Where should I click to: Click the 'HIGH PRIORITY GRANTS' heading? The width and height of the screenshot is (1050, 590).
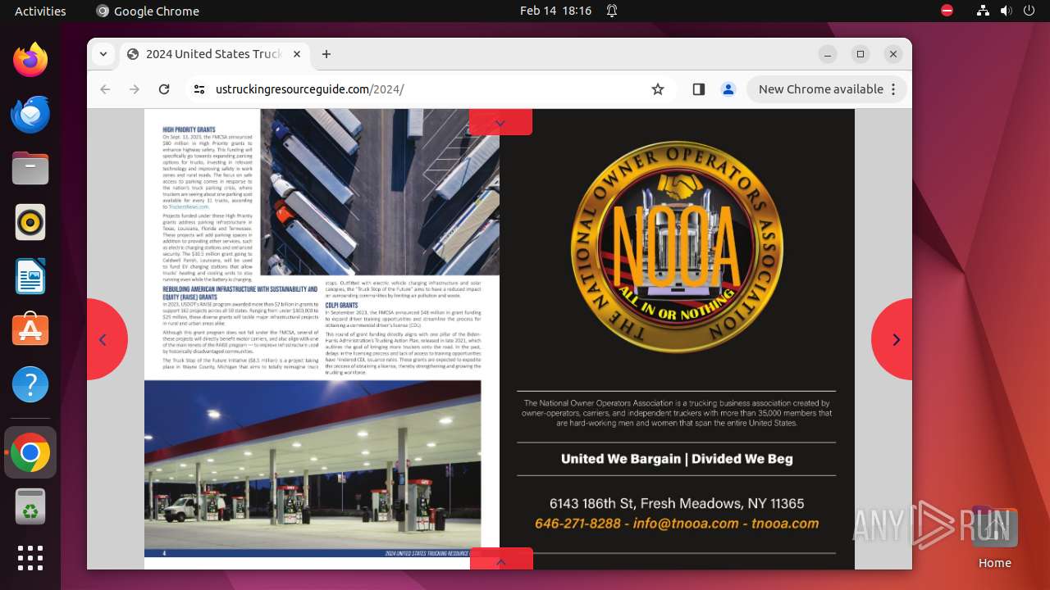(x=189, y=129)
